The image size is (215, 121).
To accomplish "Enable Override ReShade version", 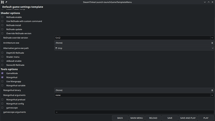I will [2, 33].
